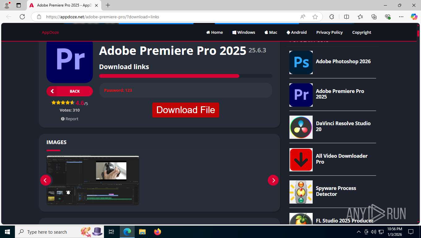Open the Windows category menu
Viewport: 421px width, 238px height.
point(244,32)
